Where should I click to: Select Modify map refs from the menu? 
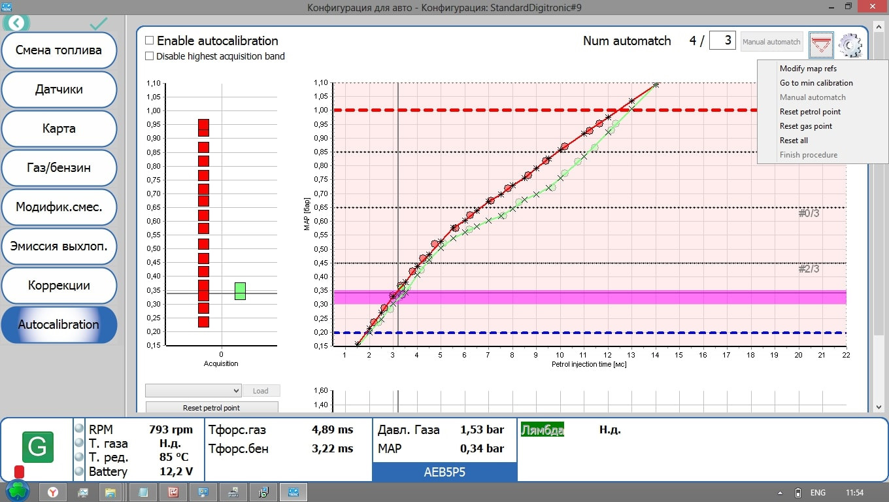808,69
